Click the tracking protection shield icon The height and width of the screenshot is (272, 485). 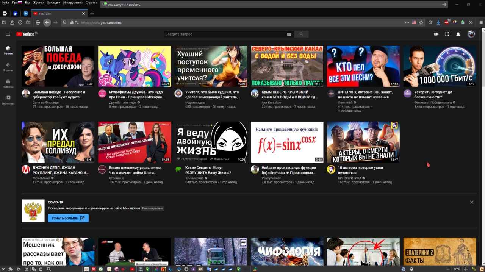64,22
